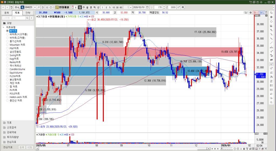Open the stock code dropdown arrow
Screen dimensions: 276x151
tap(35, 7)
